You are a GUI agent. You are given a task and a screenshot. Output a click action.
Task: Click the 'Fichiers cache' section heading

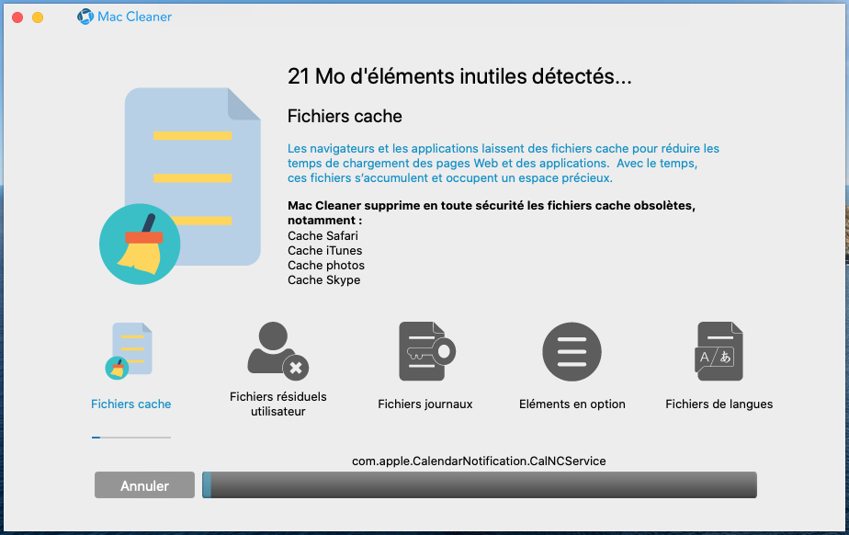tap(345, 116)
